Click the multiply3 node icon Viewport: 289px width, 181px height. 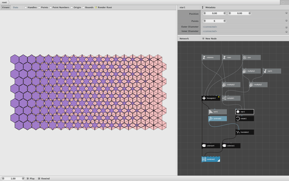tap(224, 85)
